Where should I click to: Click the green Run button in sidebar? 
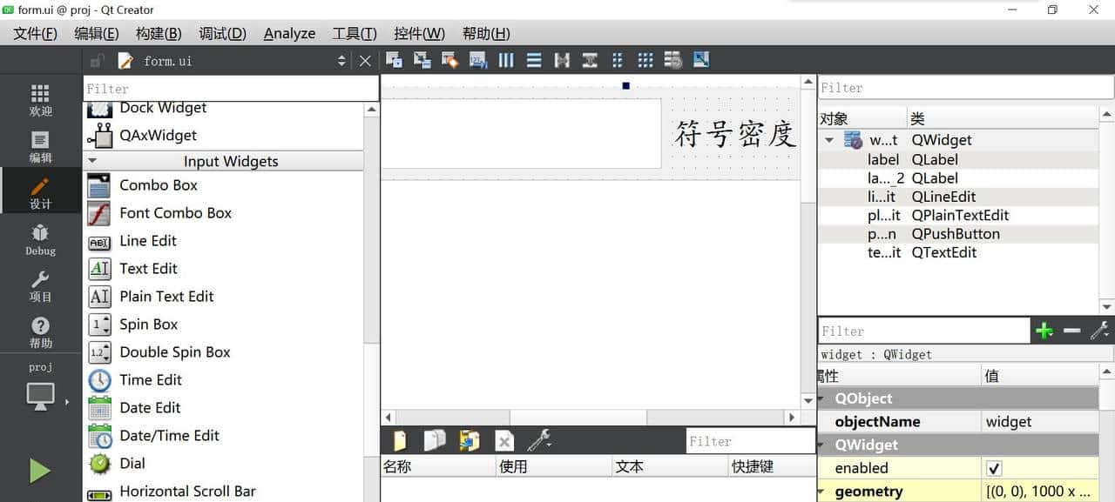point(39,471)
